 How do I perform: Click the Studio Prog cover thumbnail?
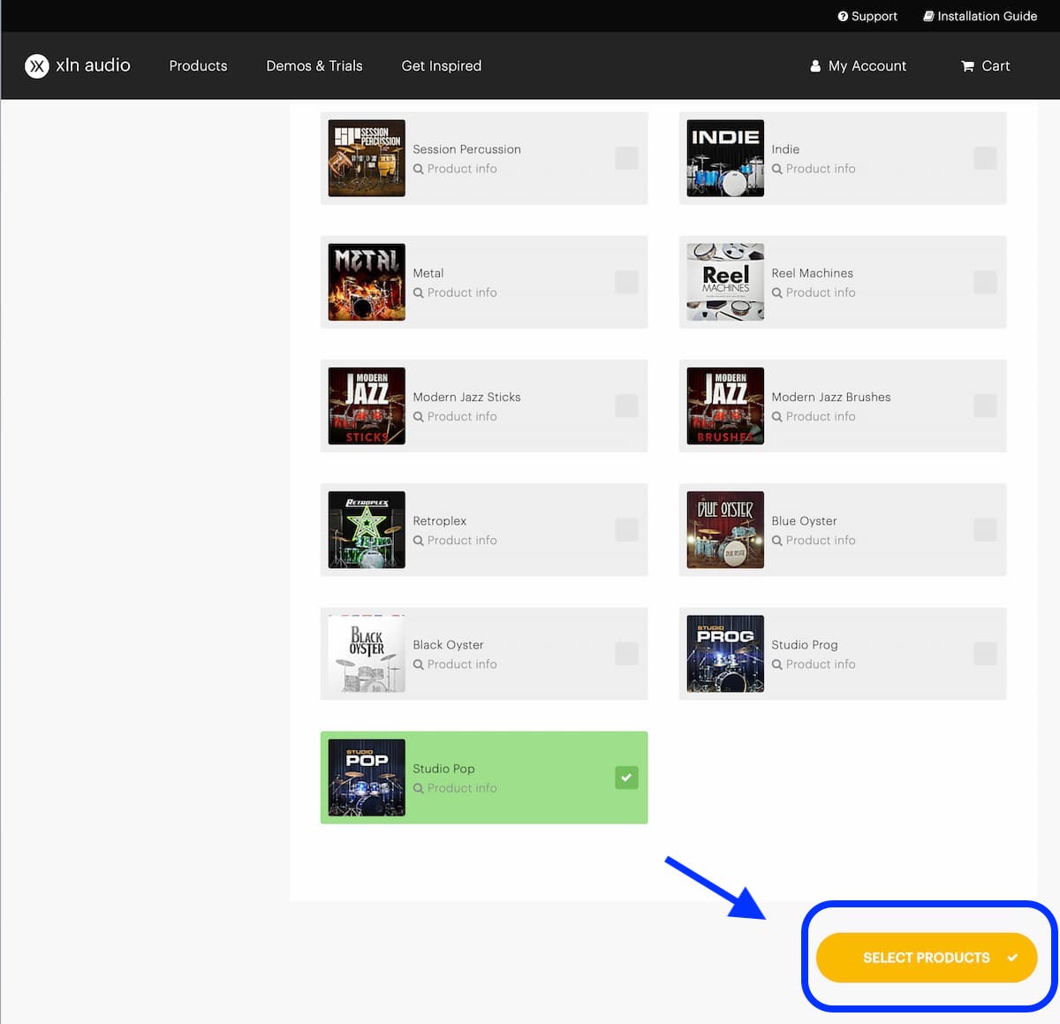coord(725,653)
